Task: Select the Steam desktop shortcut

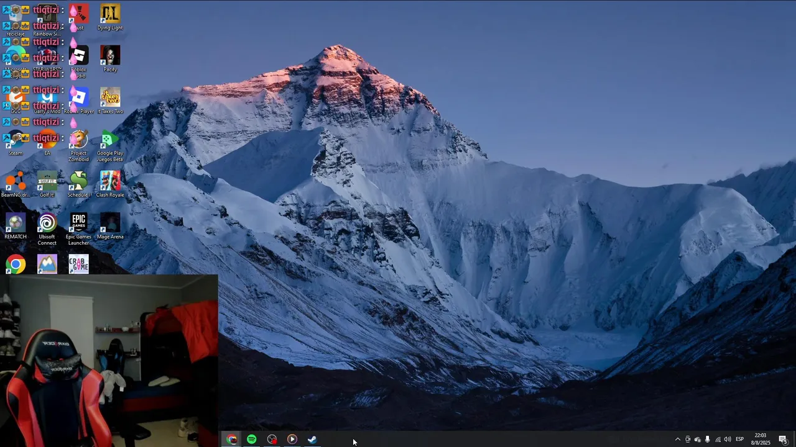Action: point(16,142)
